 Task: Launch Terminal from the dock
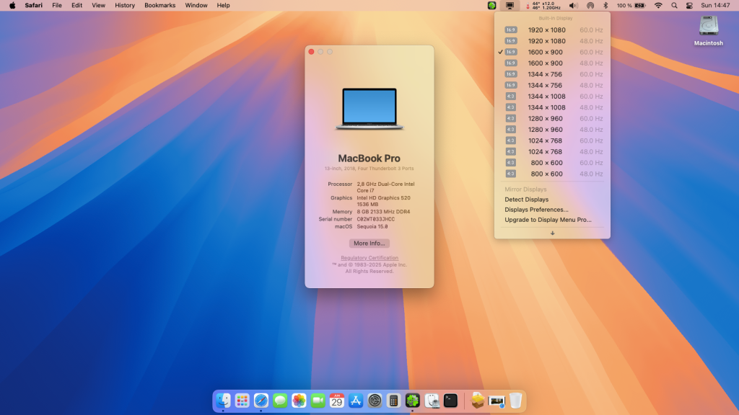coord(450,401)
